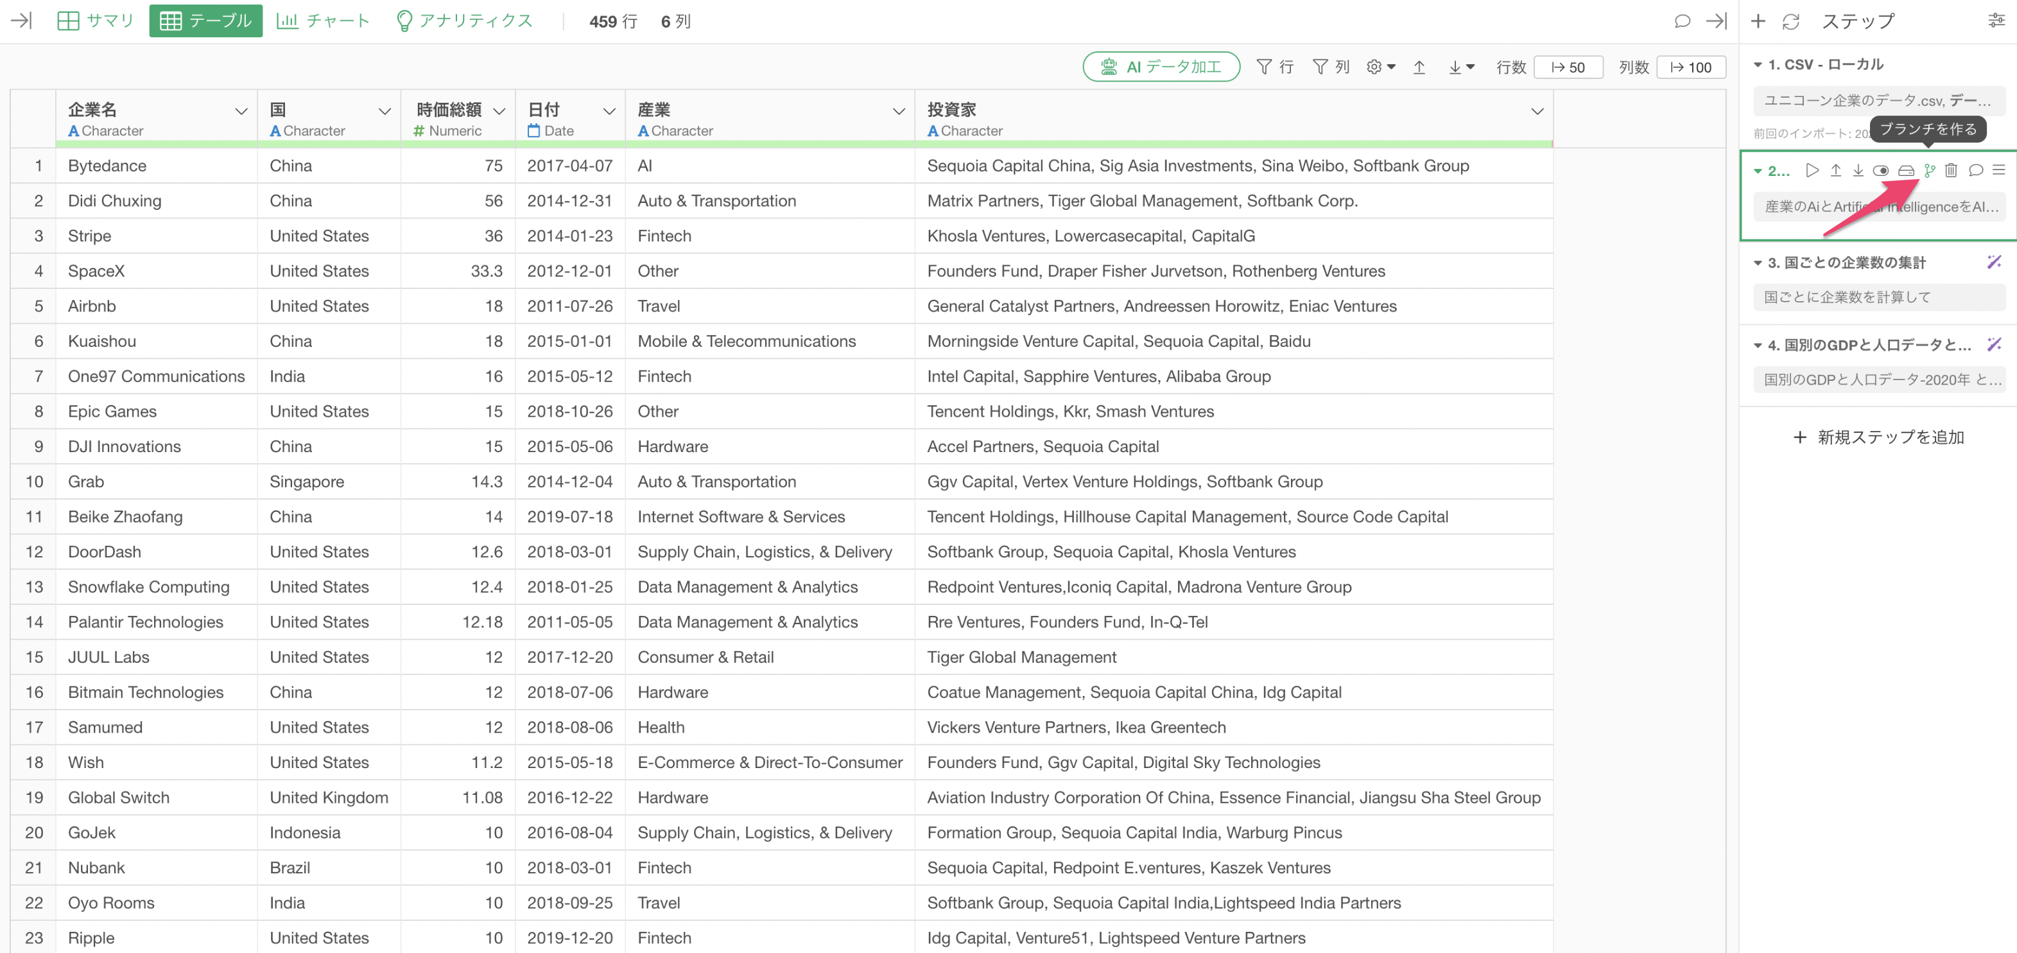Add a new step via 新規ステップを追加
The height and width of the screenshot is (953, 2017).
(x=1879, y=437)
